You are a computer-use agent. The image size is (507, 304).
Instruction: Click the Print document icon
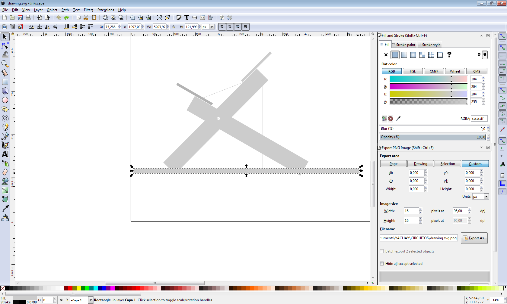tap(28, 17)
